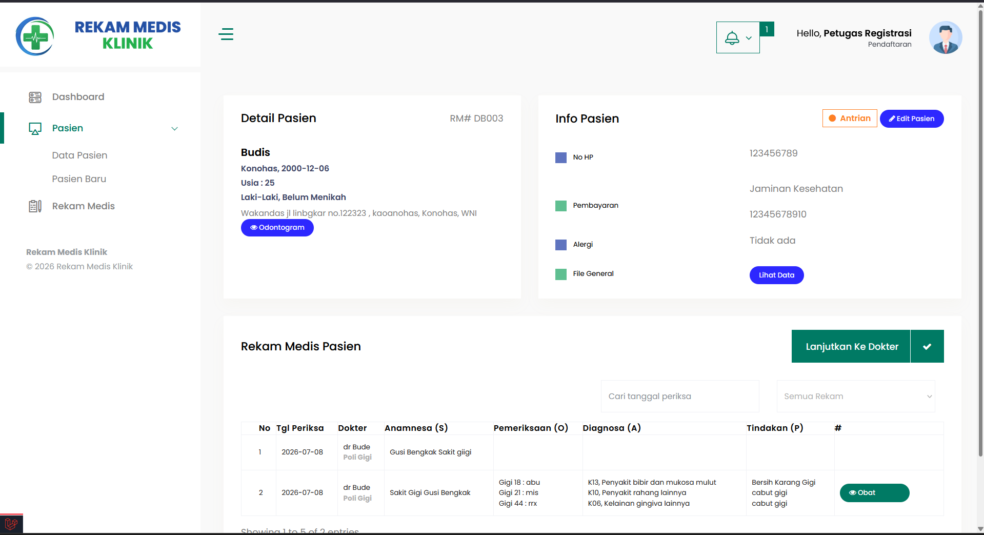This screenshot has height=535, width=984.
Task: Sort by Tindakan (P) column header
Action: (x=775, y=428)
